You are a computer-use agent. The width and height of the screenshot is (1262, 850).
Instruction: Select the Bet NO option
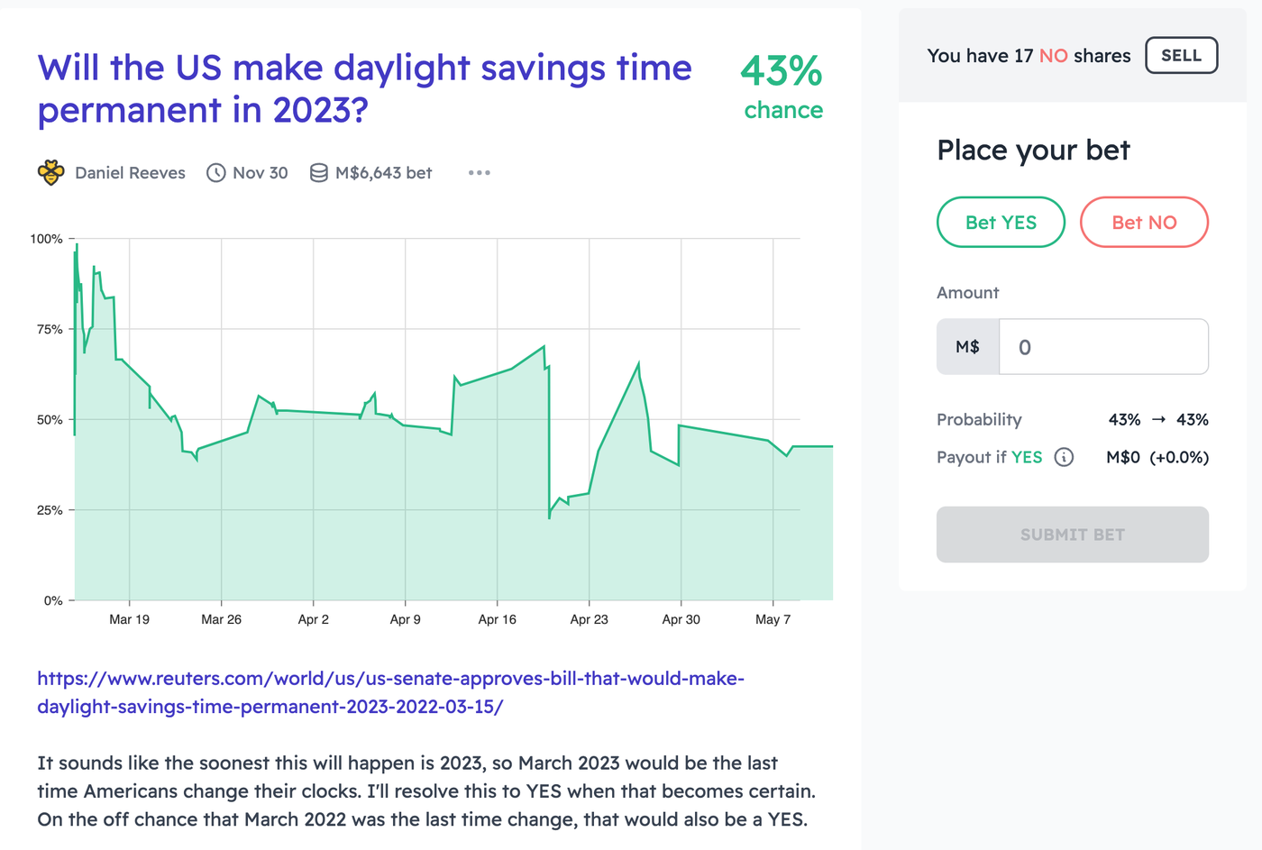(1144, 222)
